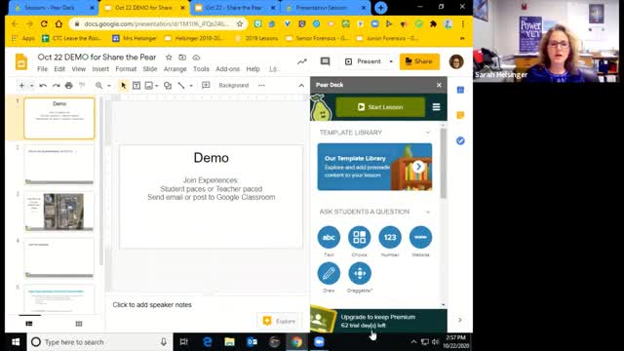This screenshot has height=351, width=624.
Task: Open the Present button dropdown arrow
Action: [x=391, y=61]
